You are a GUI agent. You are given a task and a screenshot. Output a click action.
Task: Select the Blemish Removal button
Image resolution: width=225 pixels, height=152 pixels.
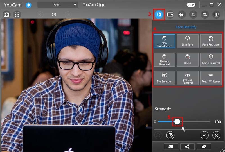(165, 60)
